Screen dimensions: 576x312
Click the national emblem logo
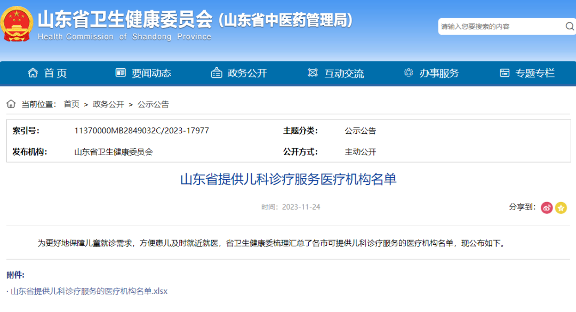coord(17,24)
